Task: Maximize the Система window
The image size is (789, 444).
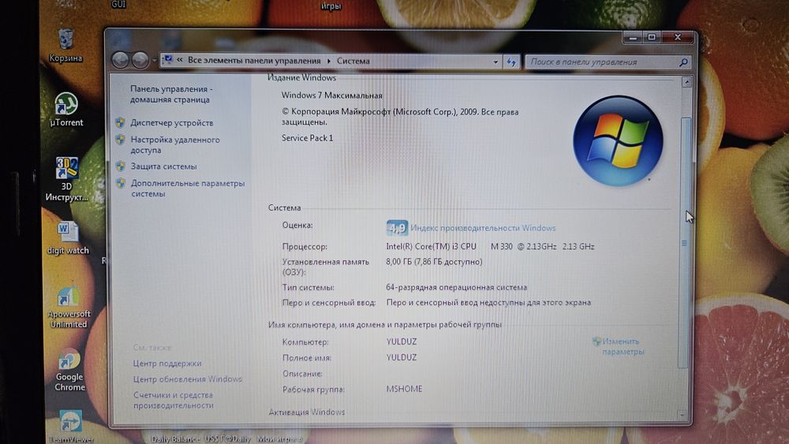Action: click(652, 37)
